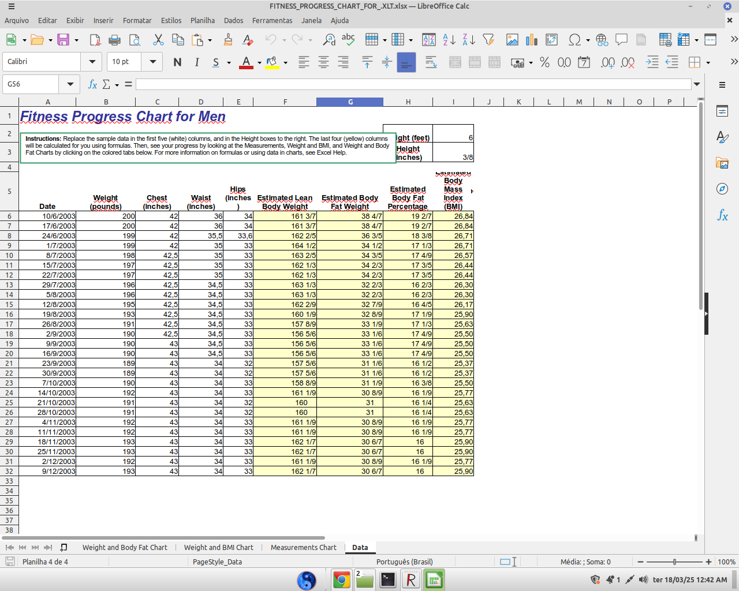Export the spreadsheet directly as PDF
Image resolution: width=739 pixels, height=591 pixels.
coord(94,40)
